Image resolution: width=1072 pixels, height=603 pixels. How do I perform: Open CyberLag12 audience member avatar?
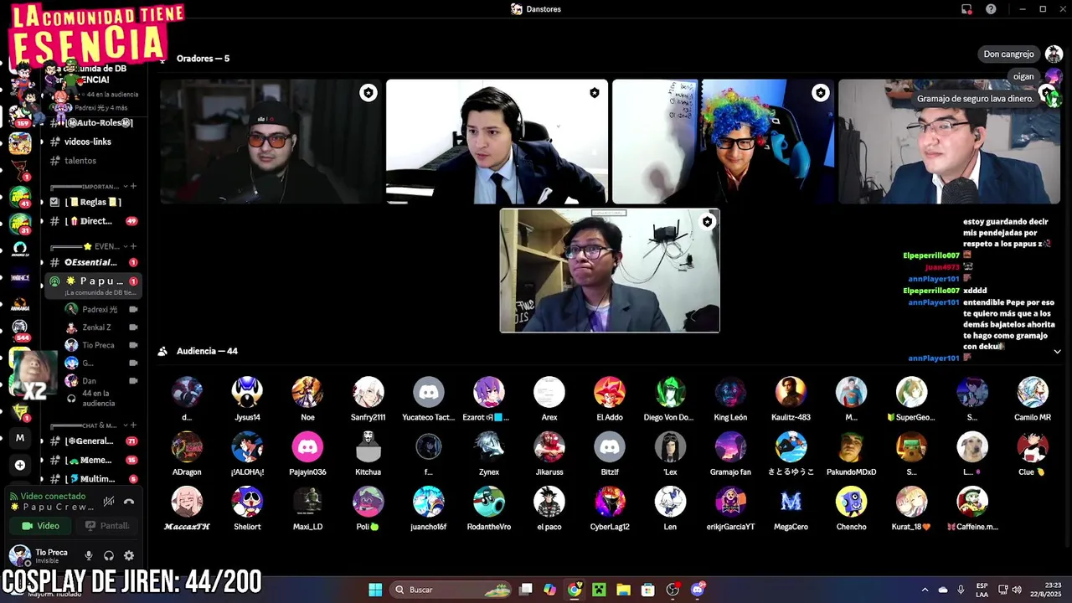point(610,502)
